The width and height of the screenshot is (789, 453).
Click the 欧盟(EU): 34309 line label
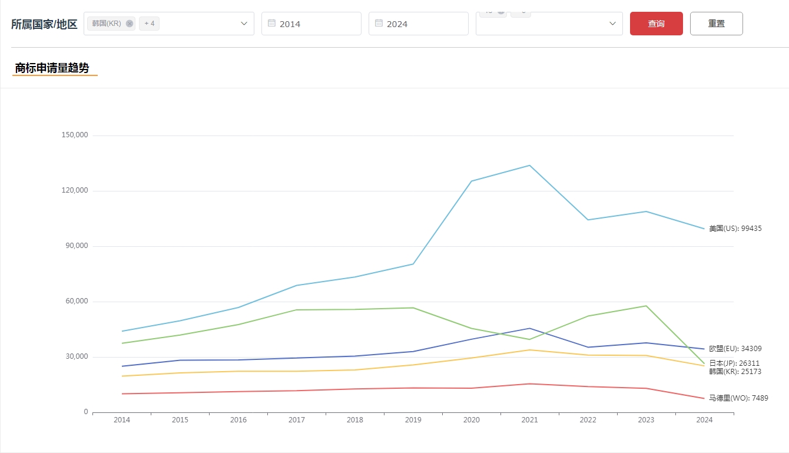(735, 349)
